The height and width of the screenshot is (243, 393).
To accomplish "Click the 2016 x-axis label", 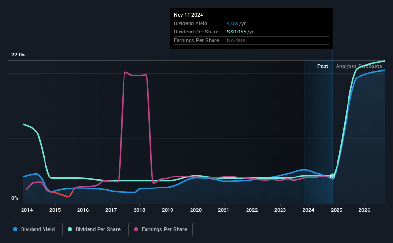I will coord(83,210).
